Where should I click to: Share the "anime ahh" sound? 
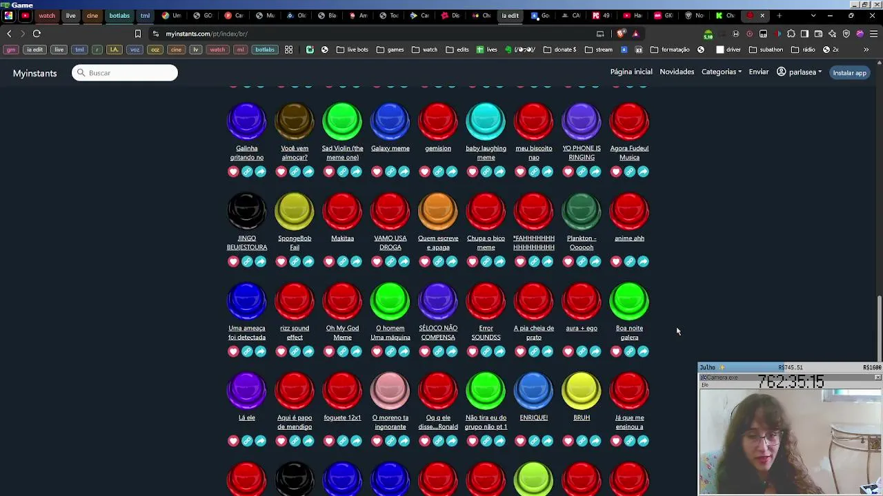643,262
